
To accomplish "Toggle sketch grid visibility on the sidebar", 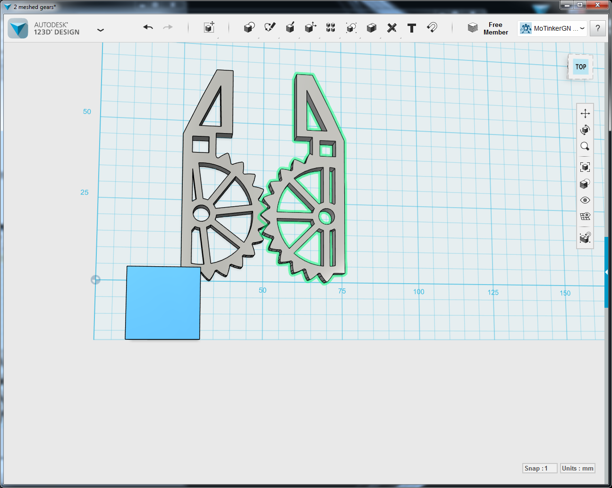I will point(585,216).
